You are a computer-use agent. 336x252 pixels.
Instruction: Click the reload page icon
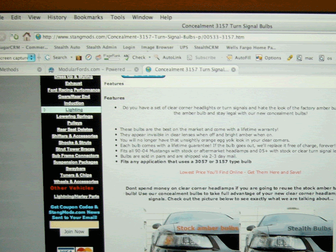tap(15, 37)
